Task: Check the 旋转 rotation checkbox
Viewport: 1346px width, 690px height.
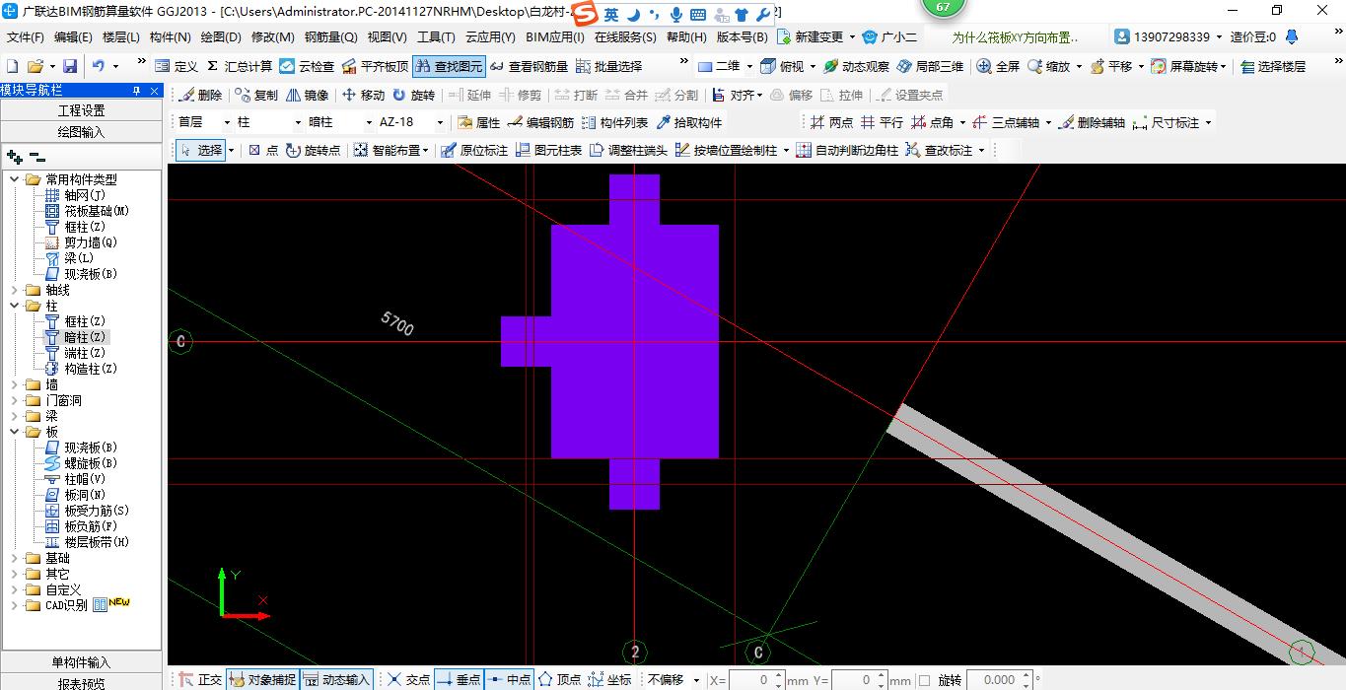Action: click(x=924, y=680)
